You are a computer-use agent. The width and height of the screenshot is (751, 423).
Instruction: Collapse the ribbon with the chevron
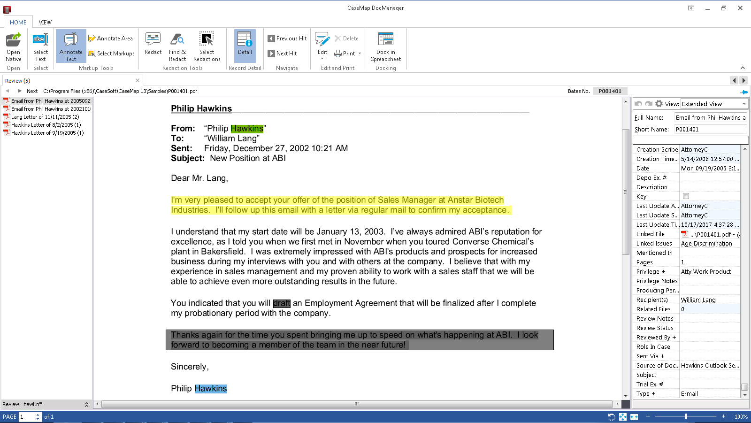point(742,67)
